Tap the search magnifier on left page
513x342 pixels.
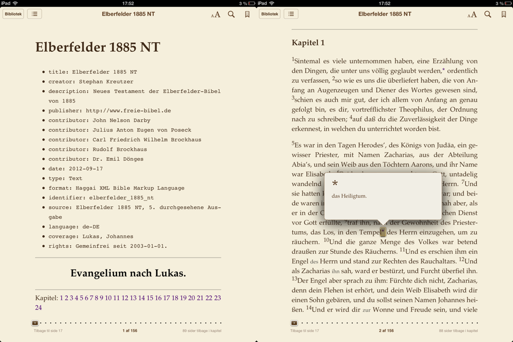(x=231, y=14)
